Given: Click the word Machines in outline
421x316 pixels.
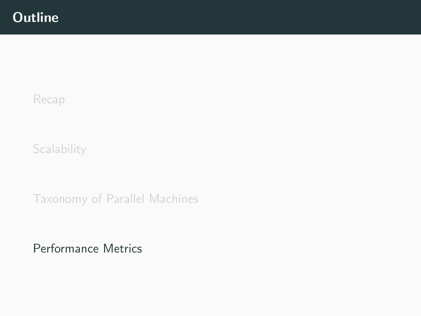Looking at the screenshot, I should point(174,199).
